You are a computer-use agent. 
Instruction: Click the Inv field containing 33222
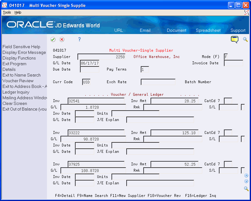[96, 133]
